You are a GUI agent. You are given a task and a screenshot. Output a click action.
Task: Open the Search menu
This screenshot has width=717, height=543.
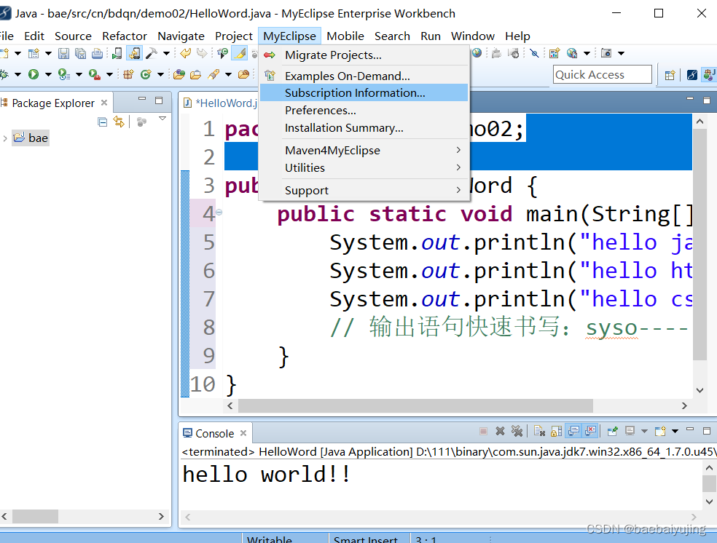point(392,36)
